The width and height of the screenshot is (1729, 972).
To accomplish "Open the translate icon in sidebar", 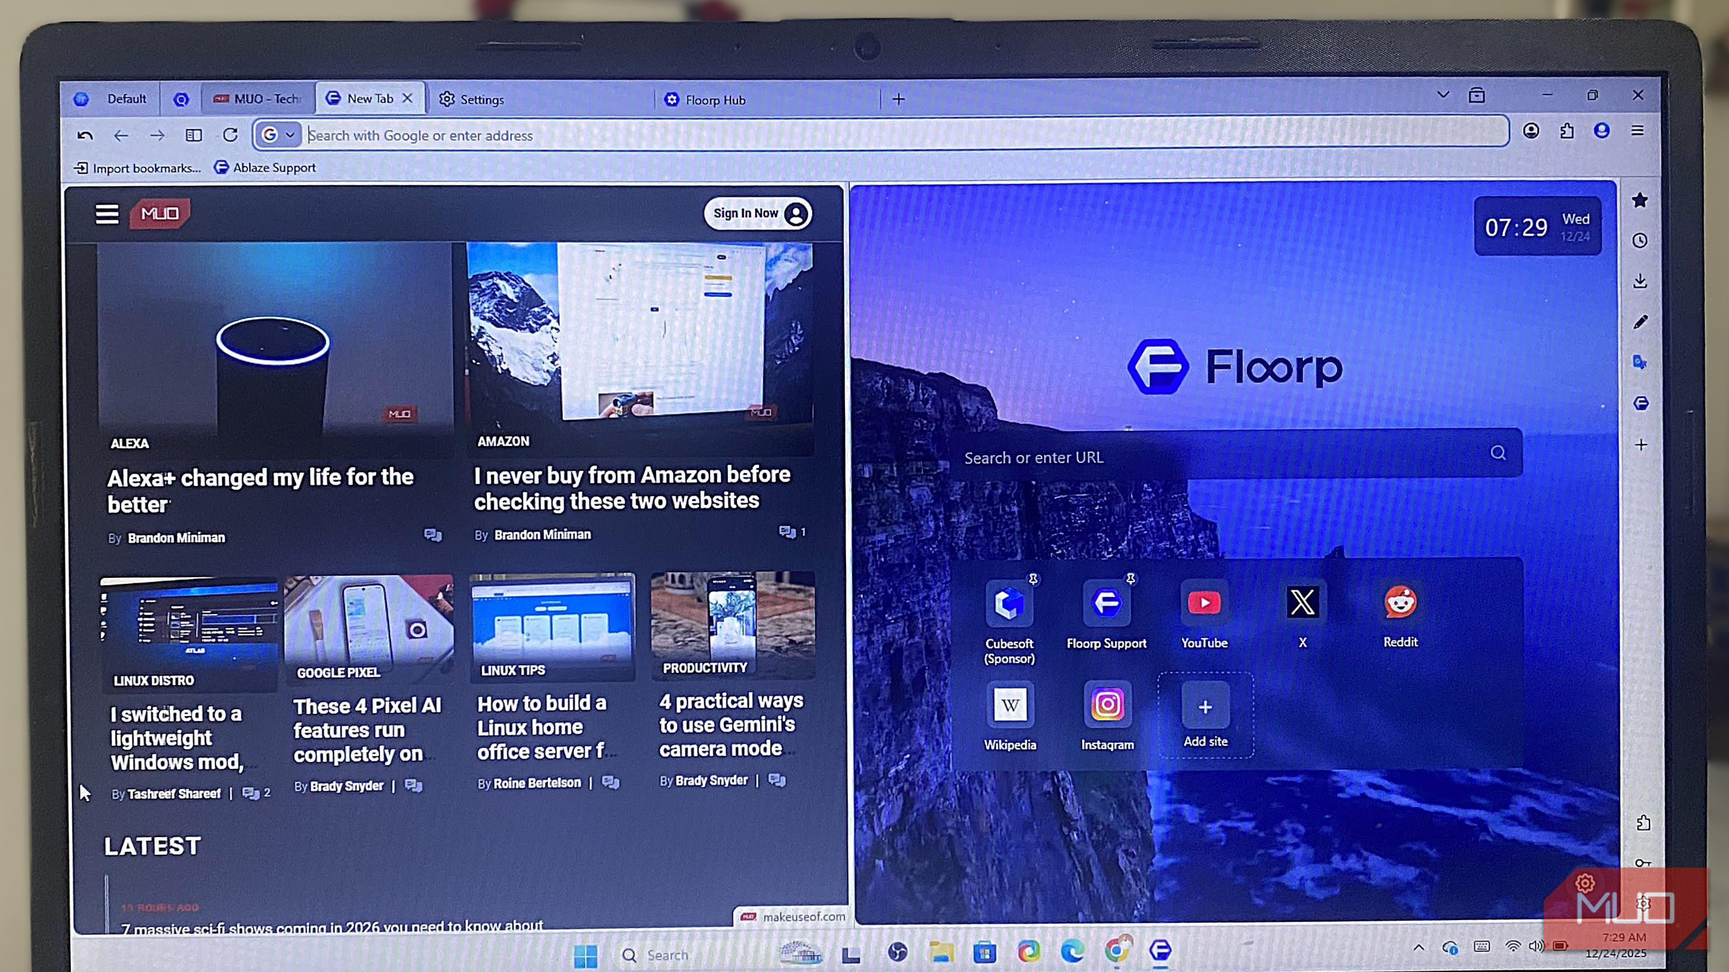I will (x=1640, y=361).
